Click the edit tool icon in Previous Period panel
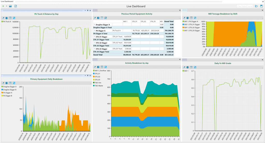 click(x=95, y=18)
